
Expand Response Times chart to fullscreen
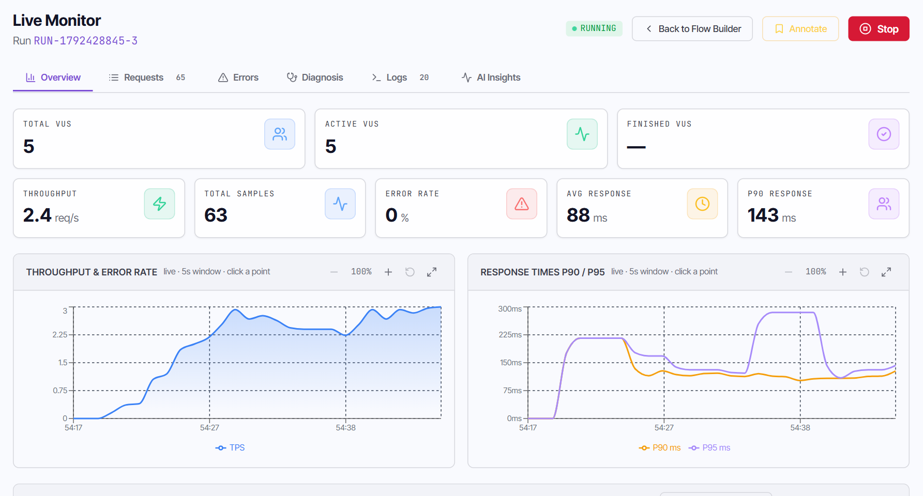(x=886, y=272)
